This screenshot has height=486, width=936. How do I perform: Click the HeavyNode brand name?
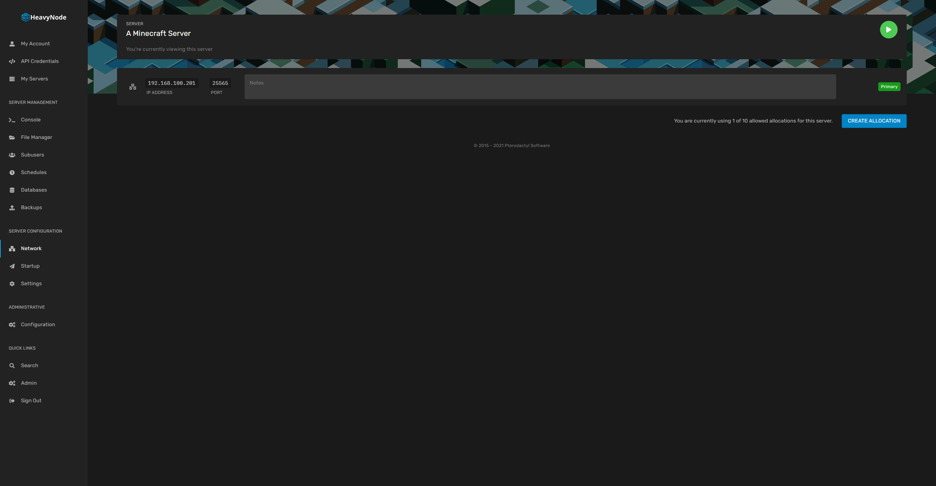point(48,17)
